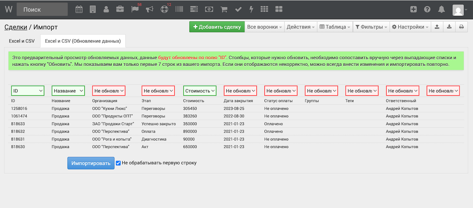Click the question mark help icon

coord(427,9)
